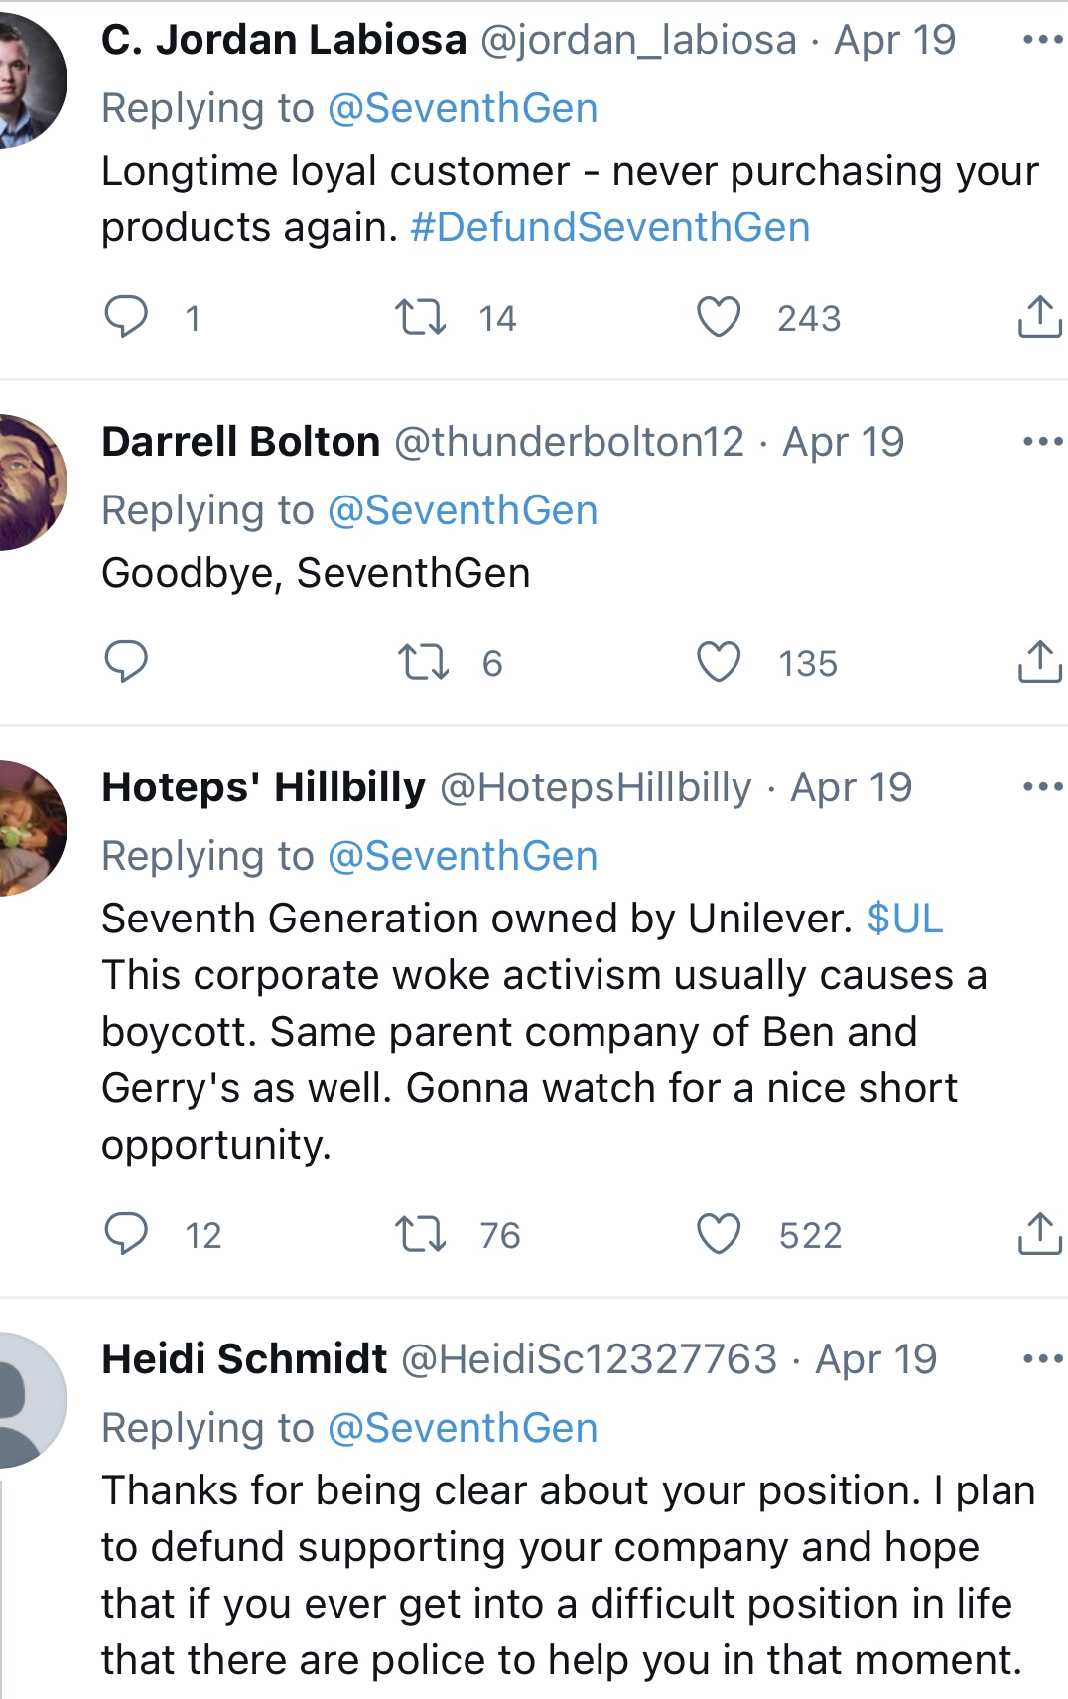Reply to C. Jordan Labiosa's tweet

(126, 317)
